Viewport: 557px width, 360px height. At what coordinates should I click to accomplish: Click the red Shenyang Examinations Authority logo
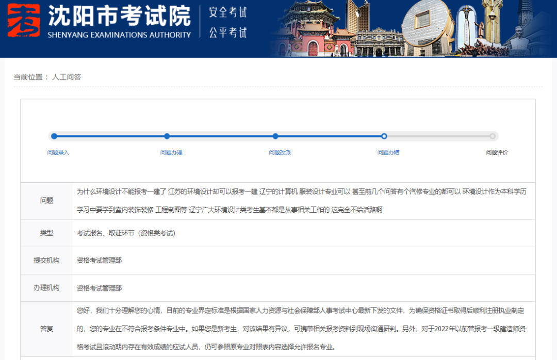point(23,22)
